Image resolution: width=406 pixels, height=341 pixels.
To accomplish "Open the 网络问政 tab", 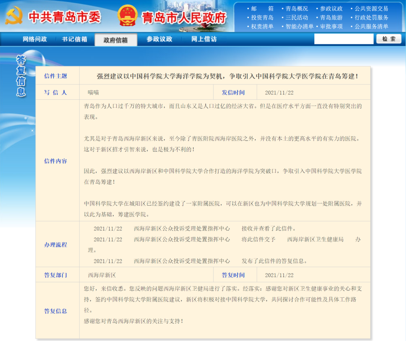I will tap(35, 39).
